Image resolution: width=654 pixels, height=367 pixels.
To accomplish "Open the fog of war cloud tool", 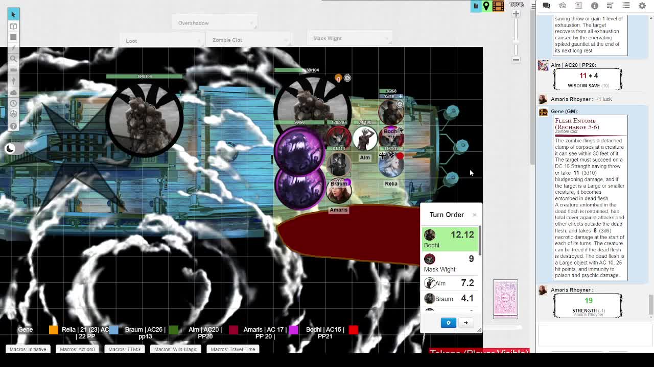I will (x=13, y=92).
